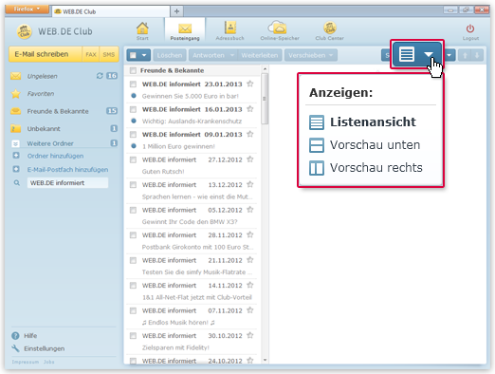
Task: Check the 07.11.2012 email checkbox
Action: (133, 310)
